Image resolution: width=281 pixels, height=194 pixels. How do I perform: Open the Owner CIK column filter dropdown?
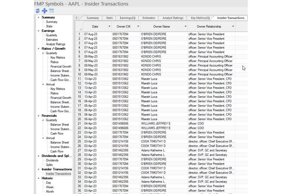pyautogui.click(x=138, y=26)
